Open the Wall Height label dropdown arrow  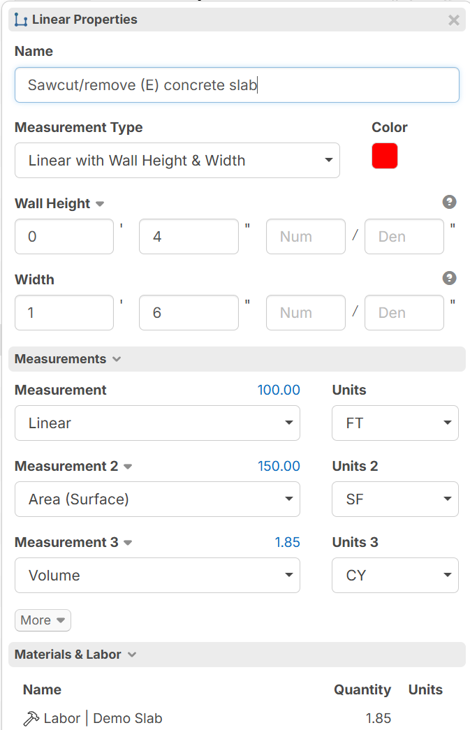click(x=100, y=204)
